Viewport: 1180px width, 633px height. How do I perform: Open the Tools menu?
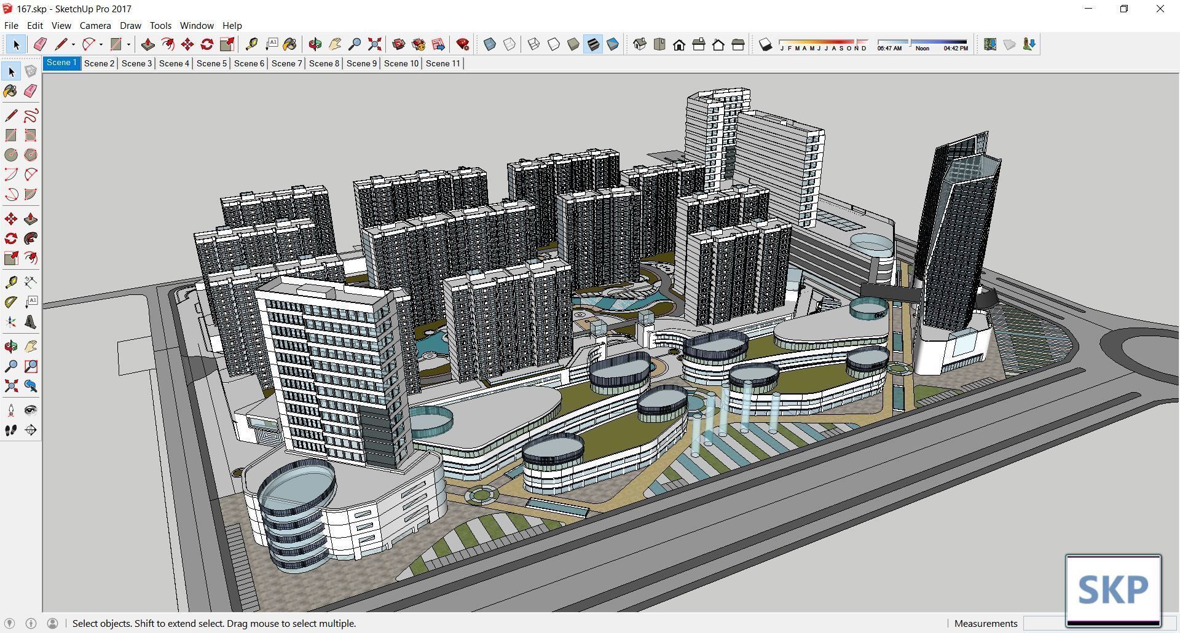(x=160, y=25)
